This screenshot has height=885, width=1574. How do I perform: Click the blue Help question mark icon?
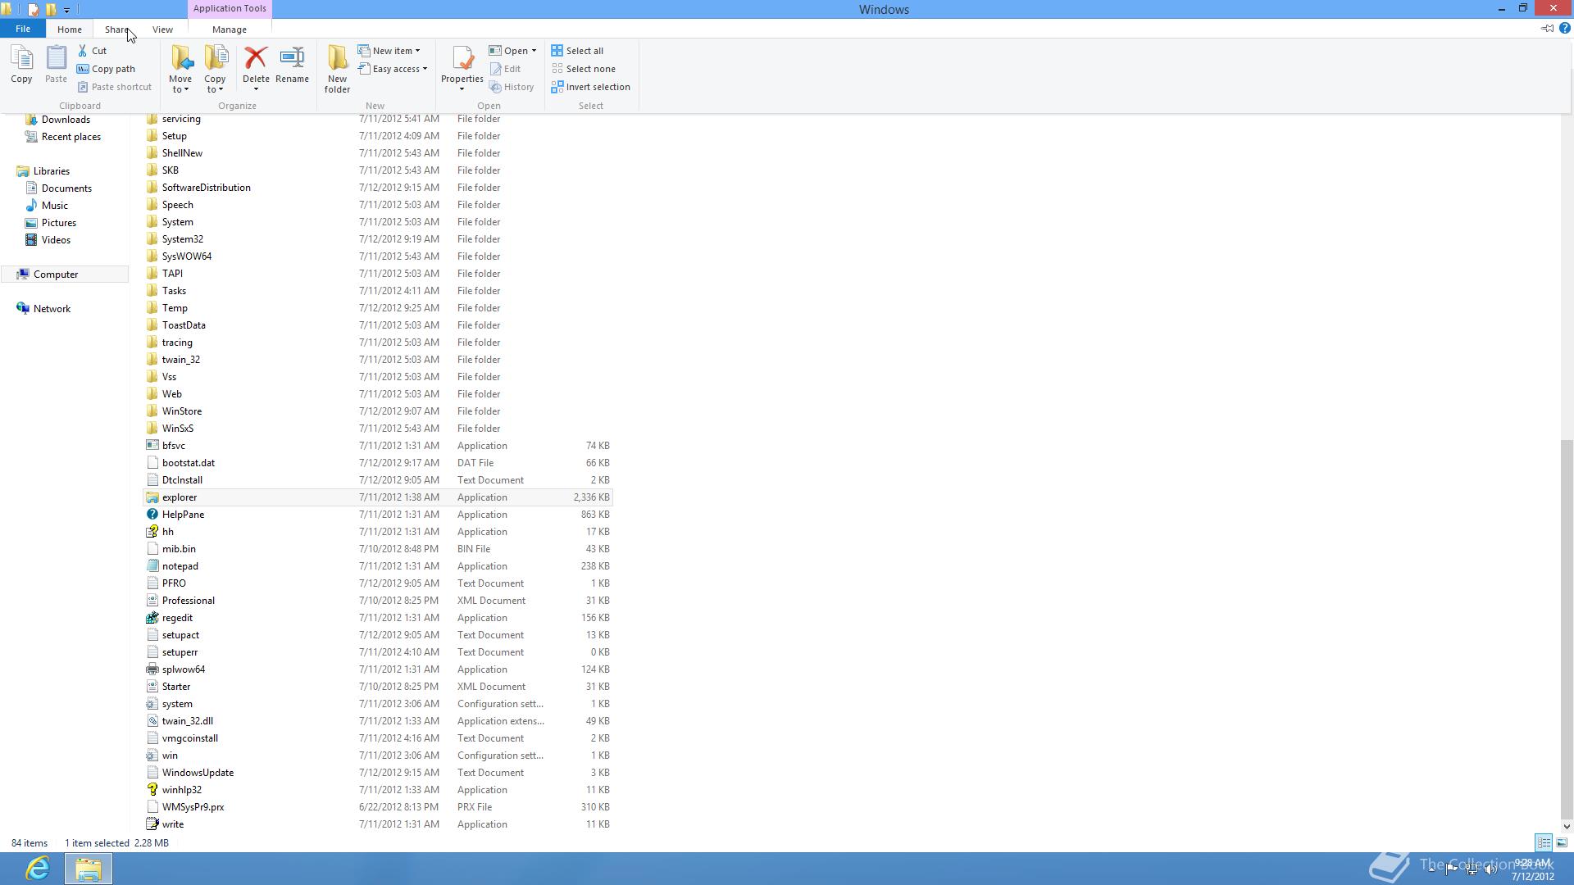(1564, 28)
